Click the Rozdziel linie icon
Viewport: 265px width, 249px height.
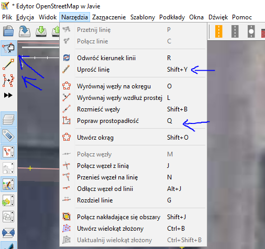coord(67,199)
